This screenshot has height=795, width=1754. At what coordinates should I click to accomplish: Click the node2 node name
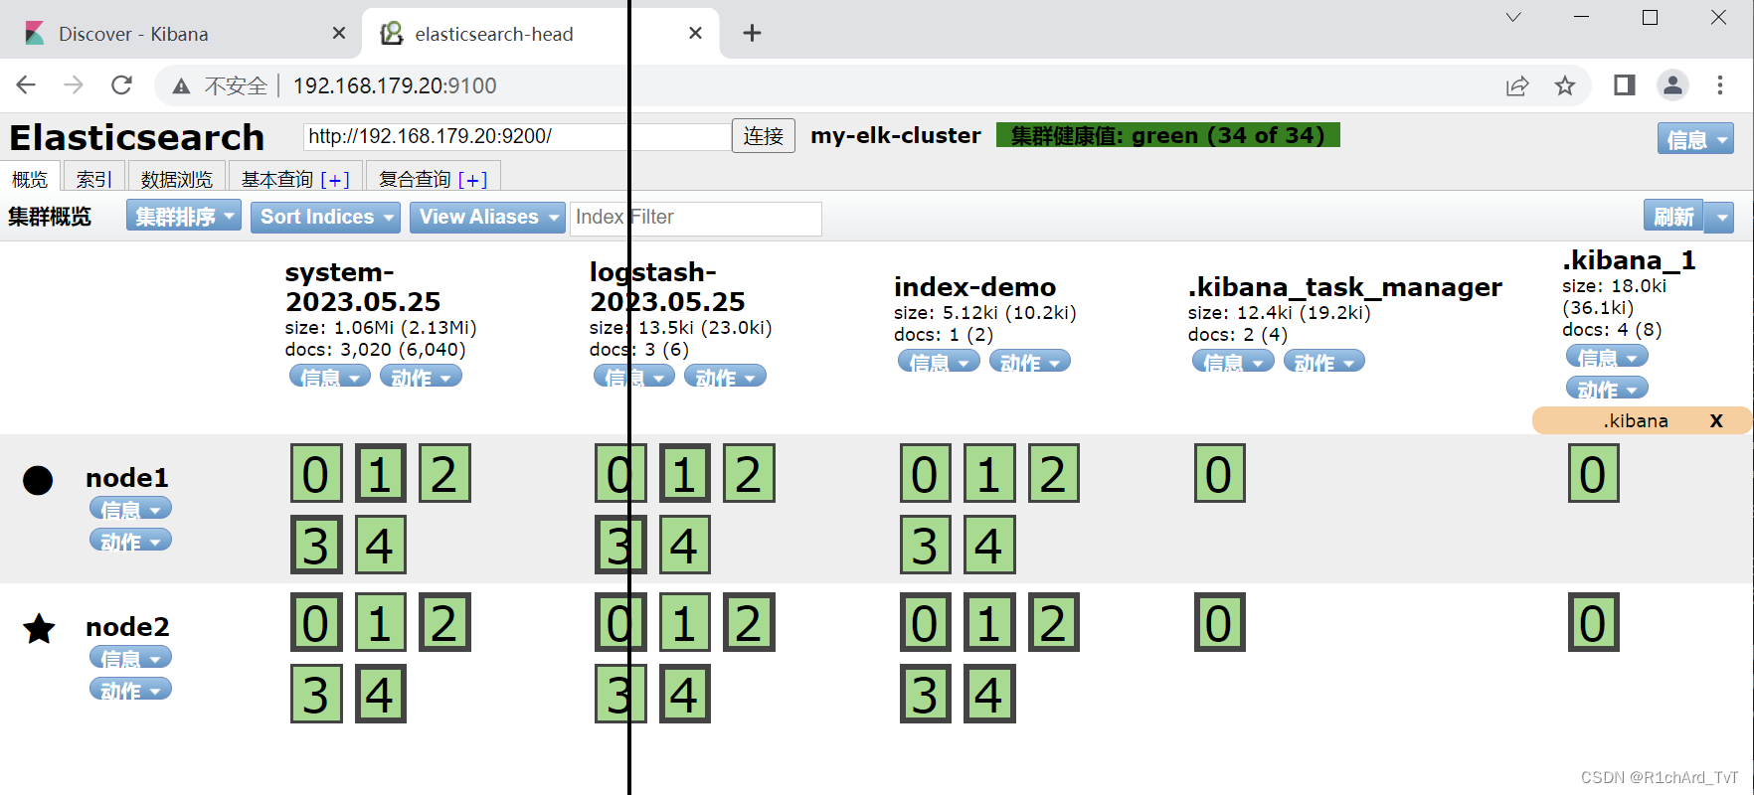(x=127, y=627)
